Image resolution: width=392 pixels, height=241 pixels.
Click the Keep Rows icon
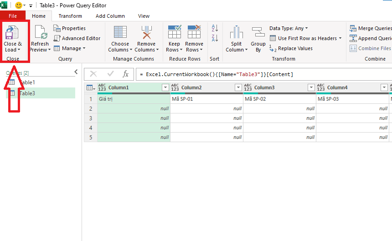click(x=175, y=32)
